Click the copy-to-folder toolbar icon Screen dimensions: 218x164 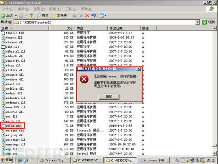point(81,16)
